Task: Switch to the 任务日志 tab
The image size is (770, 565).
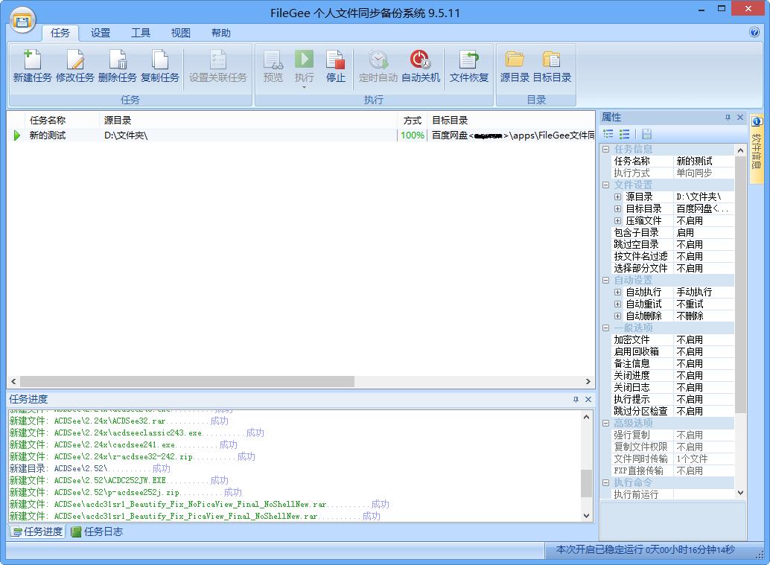Action: pos(97,532)
